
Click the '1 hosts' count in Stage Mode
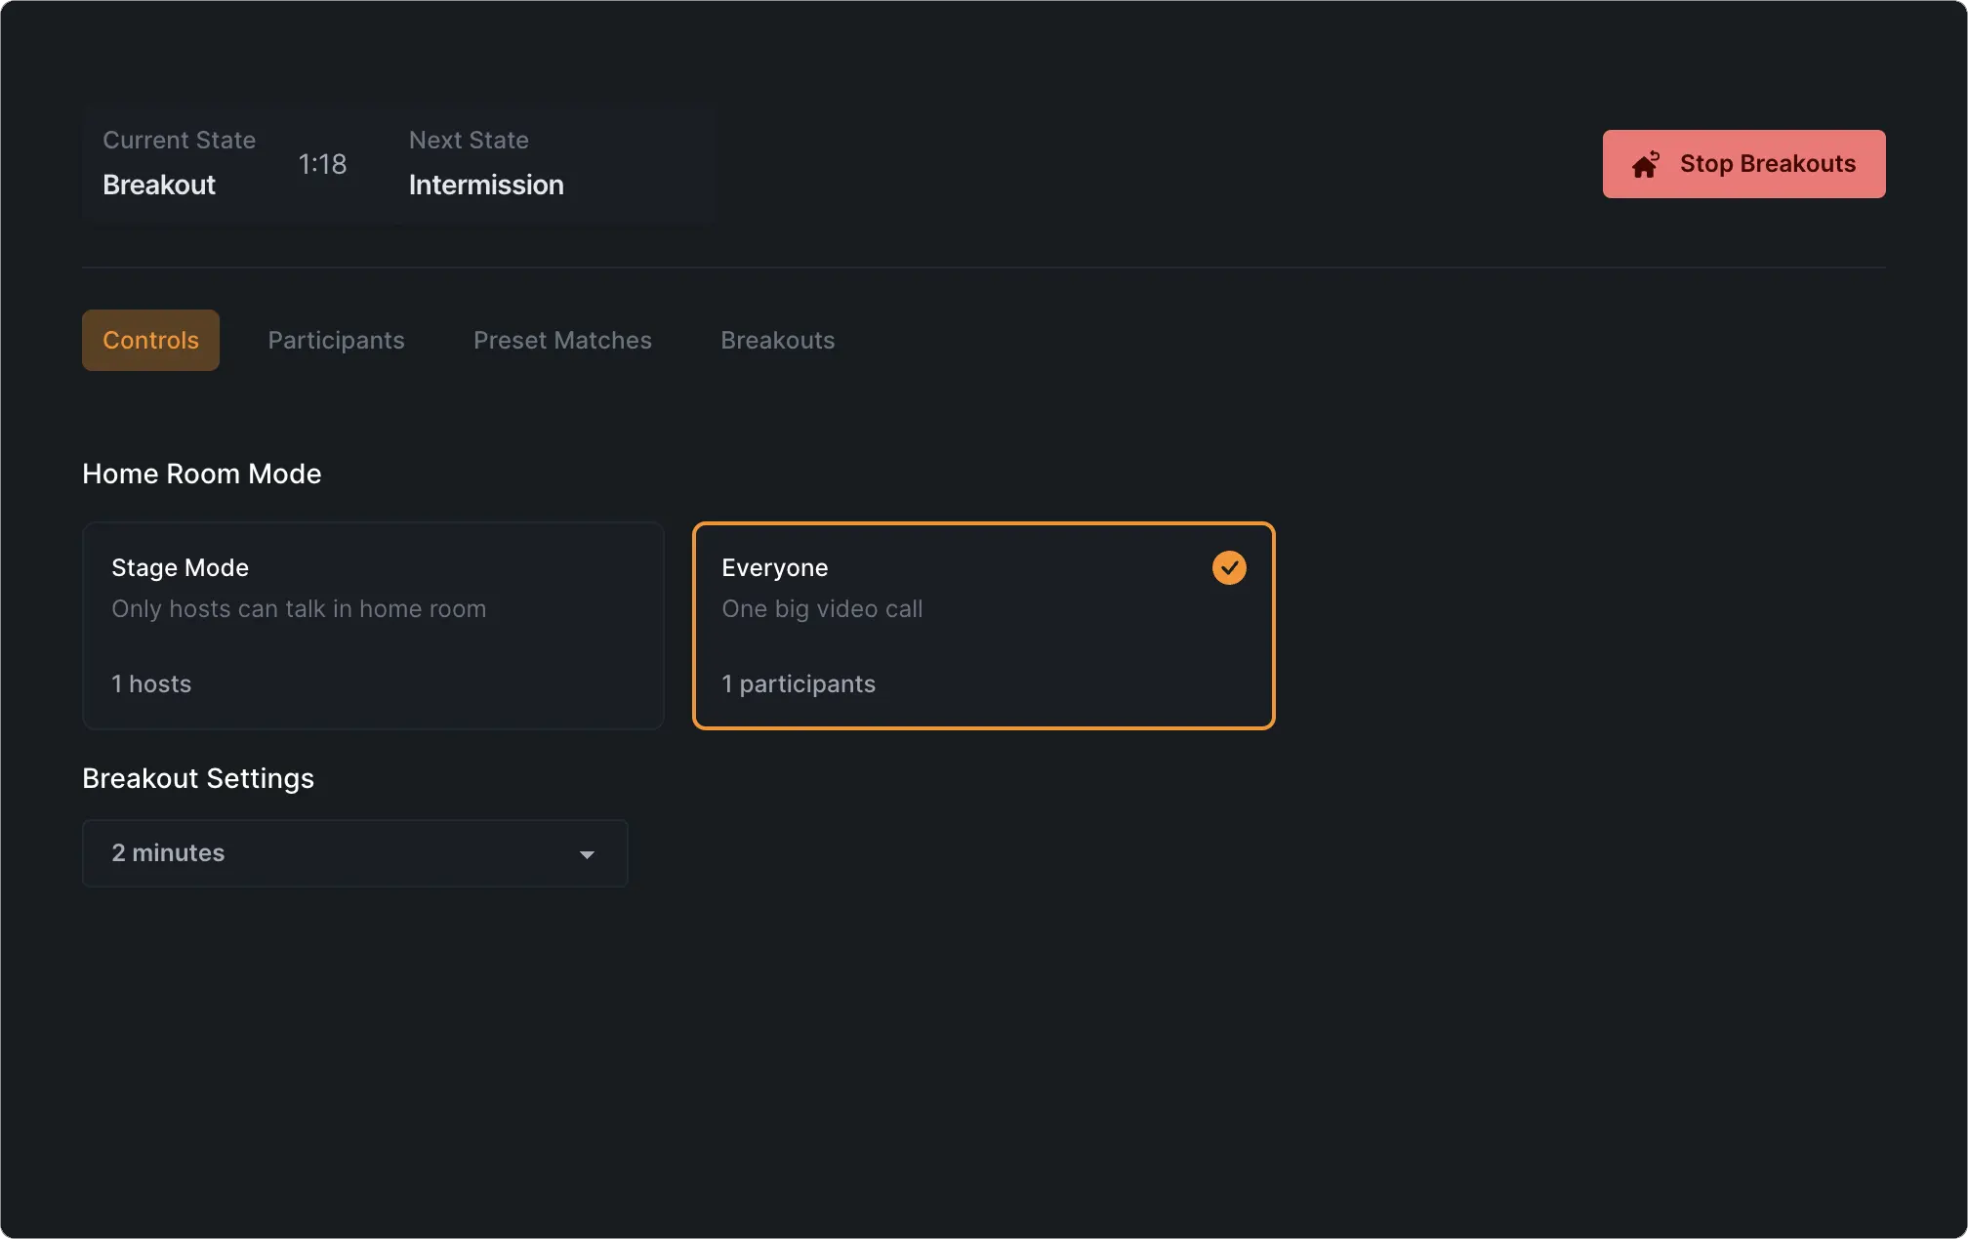coord(151,684)
